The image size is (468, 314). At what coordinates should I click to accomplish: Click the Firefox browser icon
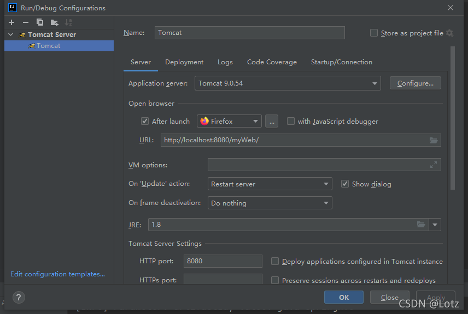(204, 121)
